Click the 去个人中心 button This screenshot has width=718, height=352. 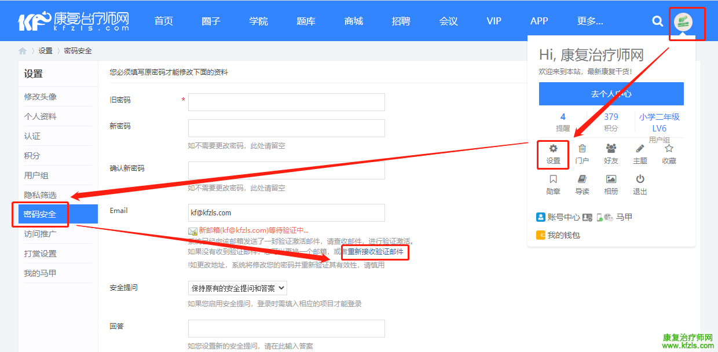pyautogui.click(x=611, y=94)
